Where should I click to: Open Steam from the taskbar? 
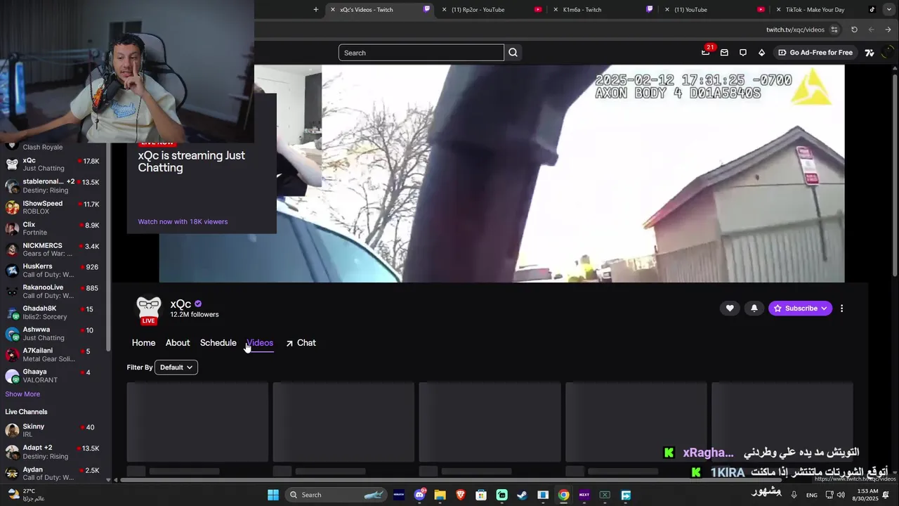tap(522, 495)
